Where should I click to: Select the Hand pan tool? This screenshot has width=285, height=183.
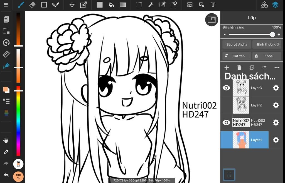(6, 140)
